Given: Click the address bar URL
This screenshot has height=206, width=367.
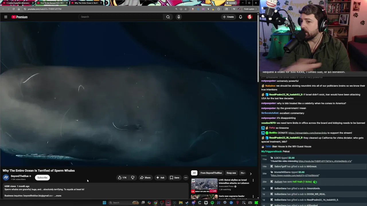Looking at the screenshot, I should pyautogui.click(x=44, y=9).
